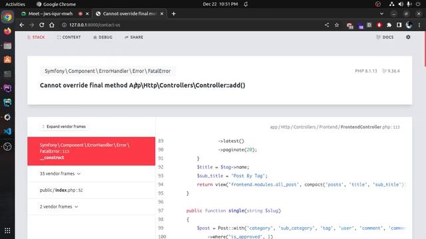Open new browser tab with plus icon
The image size is (426, 239).
click(174, 13)
